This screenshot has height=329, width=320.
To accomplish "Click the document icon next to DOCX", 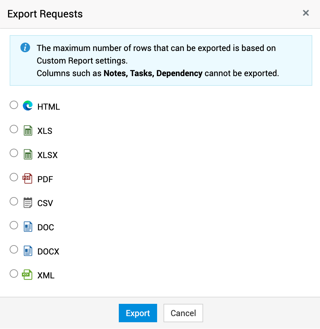I will [x=28, y=251].
